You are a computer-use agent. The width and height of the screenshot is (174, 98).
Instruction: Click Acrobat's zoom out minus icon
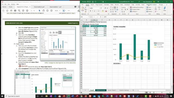point(48,11)
